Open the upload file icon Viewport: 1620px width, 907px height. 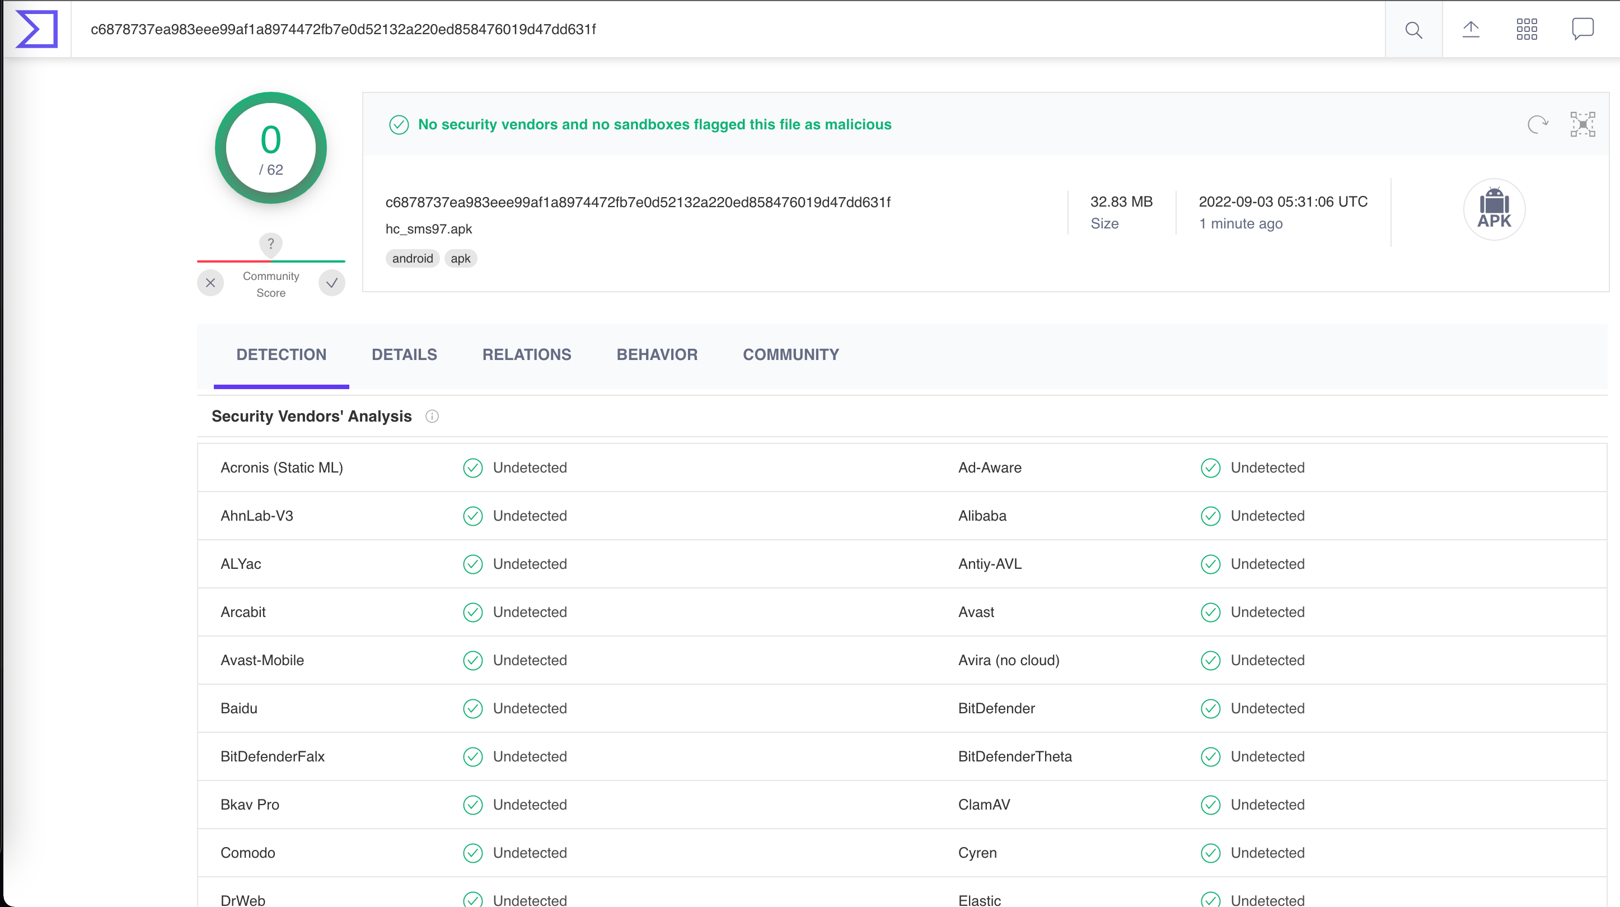tap(1471, 29)
